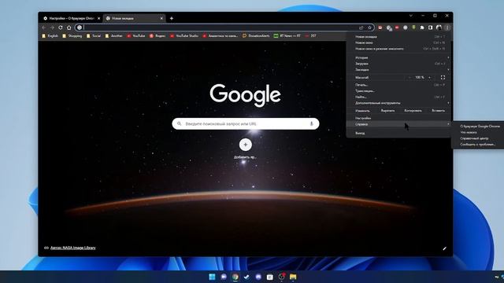Expand the Справка submenu
Viewport: 504px width, 283px height.
[x=398, y=124]
